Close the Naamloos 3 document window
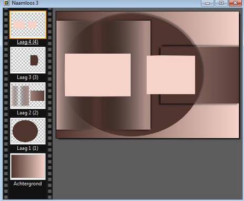 pos(236,3)
